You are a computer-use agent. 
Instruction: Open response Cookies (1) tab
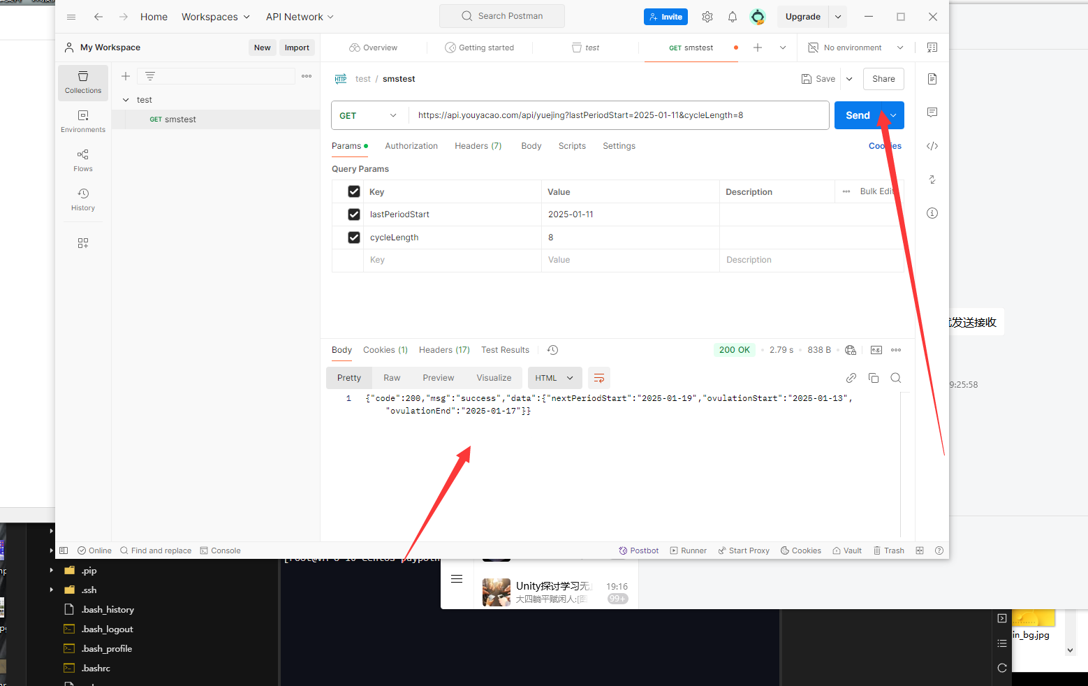point(385,350)
